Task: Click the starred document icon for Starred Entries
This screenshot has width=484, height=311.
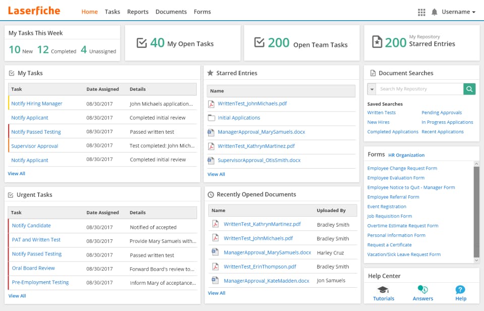Action: click(x=376, y=42)
